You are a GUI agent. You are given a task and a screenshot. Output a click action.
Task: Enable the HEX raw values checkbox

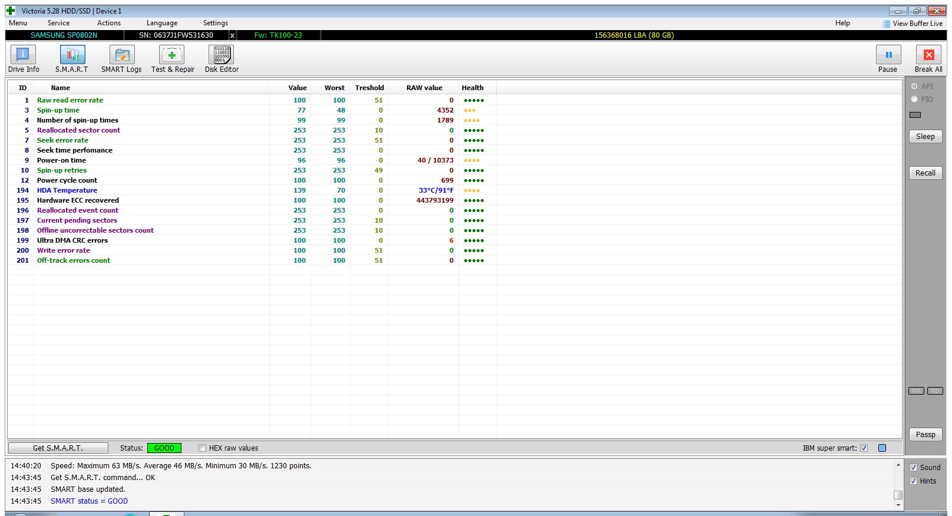pyautogui.click(x=202, y=448)
